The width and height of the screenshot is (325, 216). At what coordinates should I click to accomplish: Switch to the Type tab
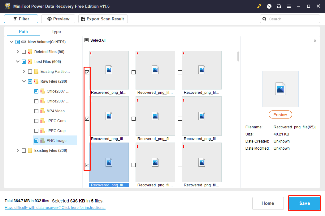pos(56,31)
